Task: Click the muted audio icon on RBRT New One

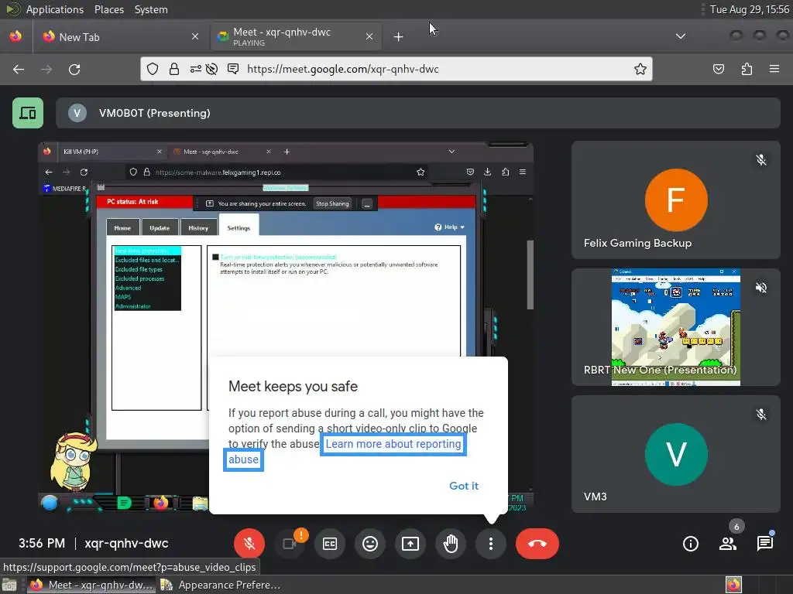Action: [760, 288]
